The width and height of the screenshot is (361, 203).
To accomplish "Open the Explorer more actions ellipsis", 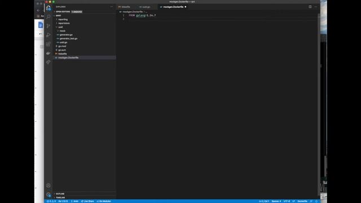I will [112, 7].
